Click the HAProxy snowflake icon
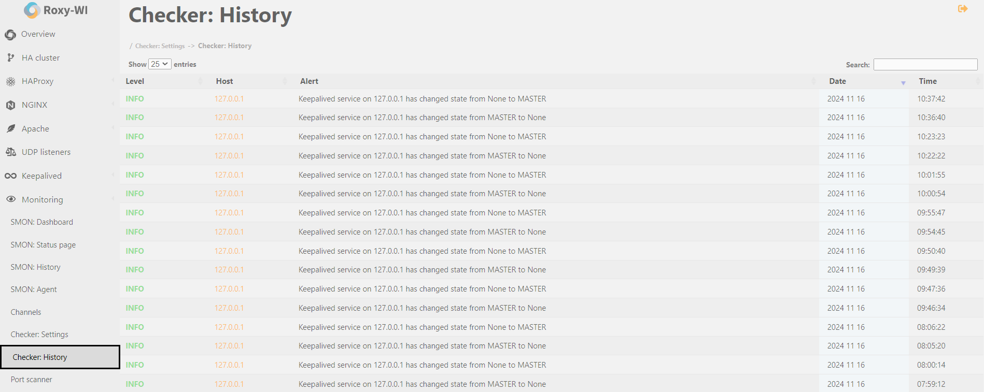 (10, 81)
